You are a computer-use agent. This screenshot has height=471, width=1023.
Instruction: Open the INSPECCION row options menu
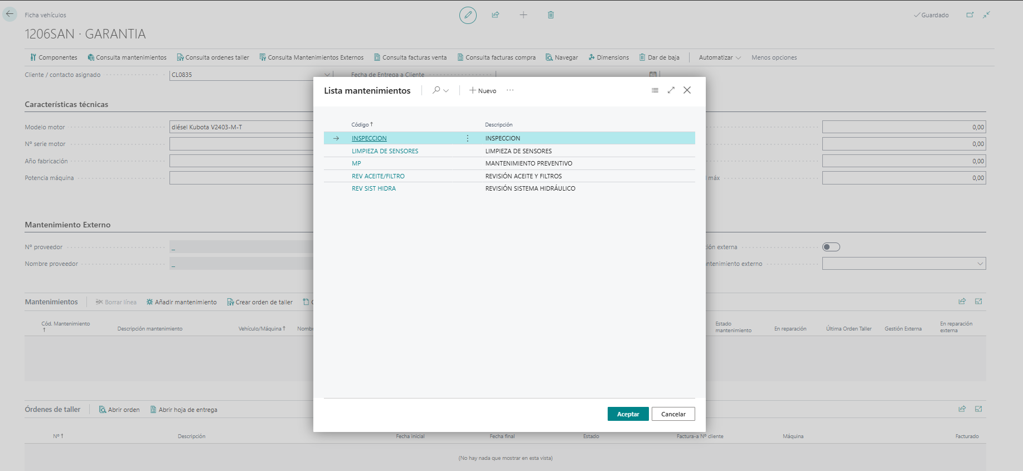pyautogui.click(x=468, y=138)
